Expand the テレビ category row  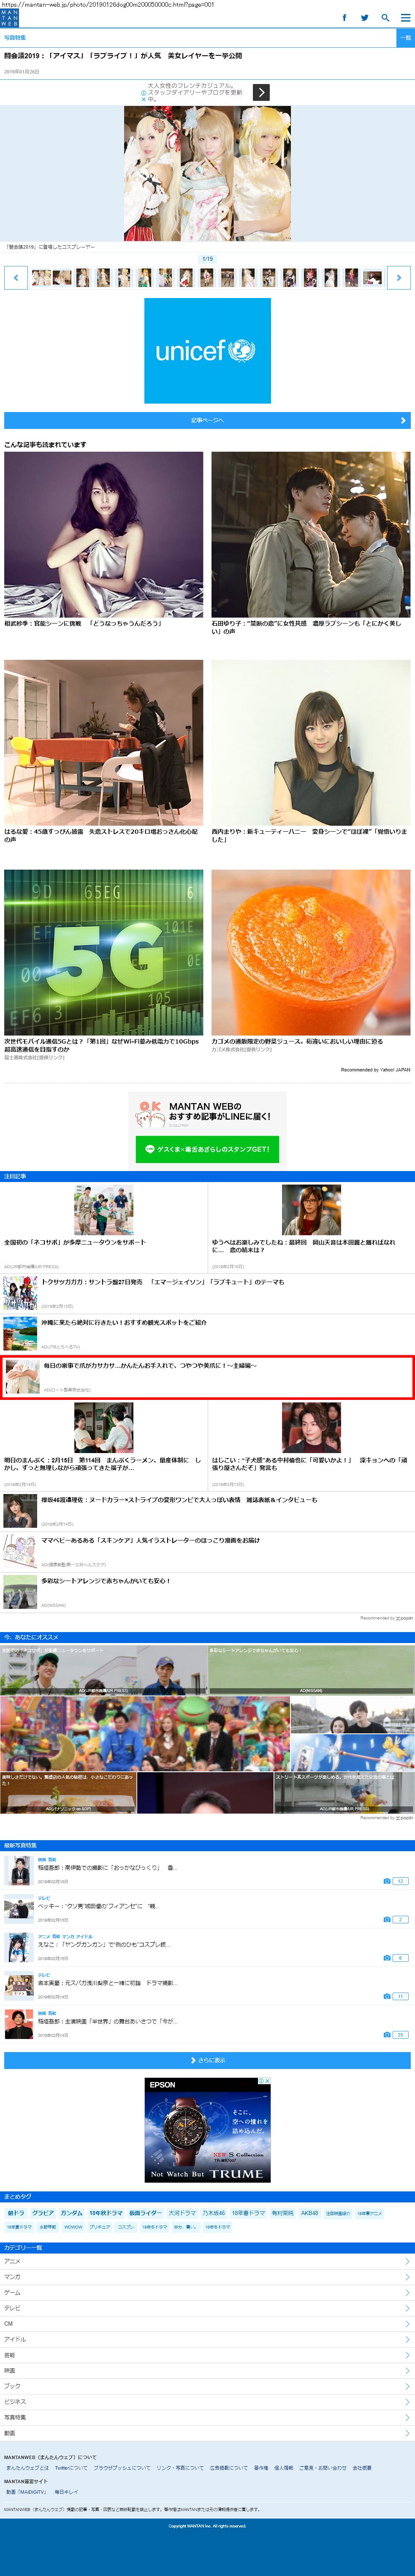tap(207, 2308)
